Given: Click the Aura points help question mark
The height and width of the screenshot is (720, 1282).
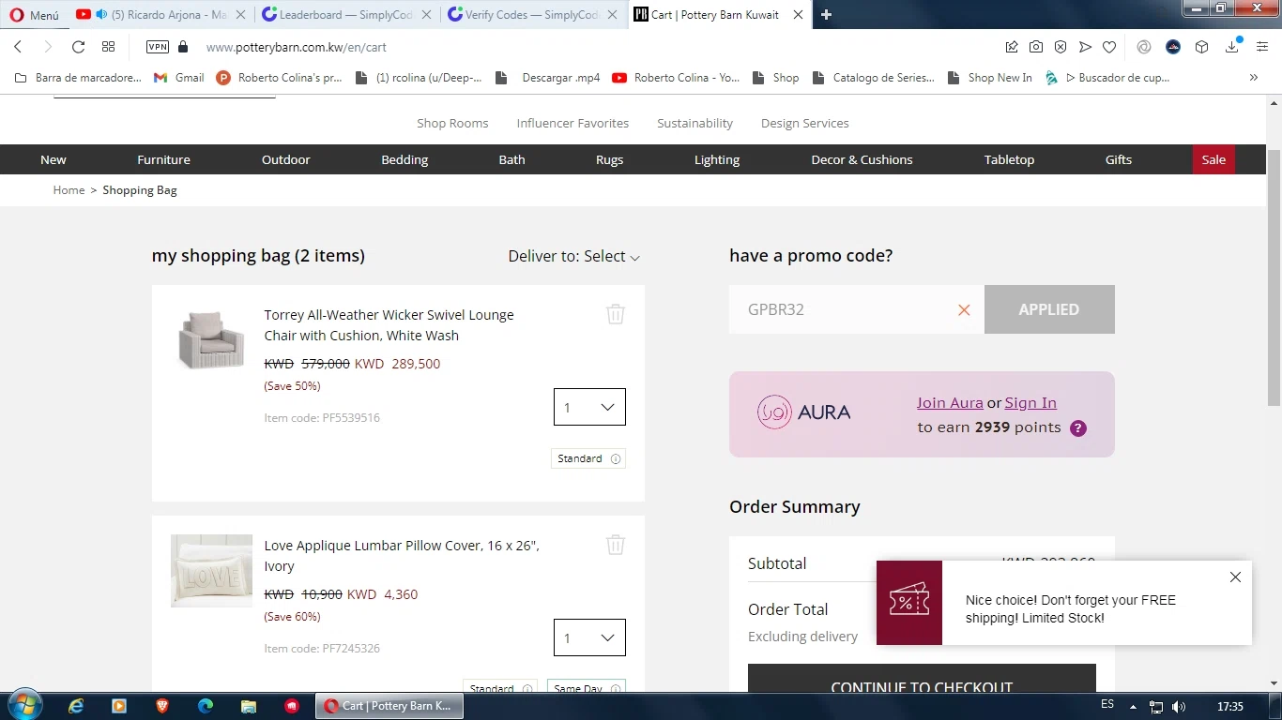Looking at the screenshot, I should coord(1078,427).
